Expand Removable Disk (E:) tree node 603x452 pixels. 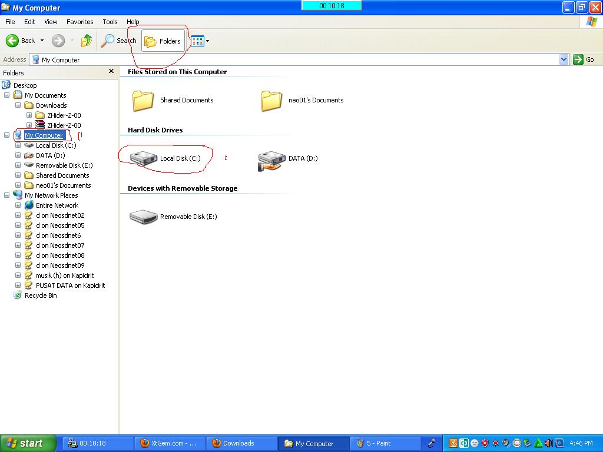tap(18, 165)
